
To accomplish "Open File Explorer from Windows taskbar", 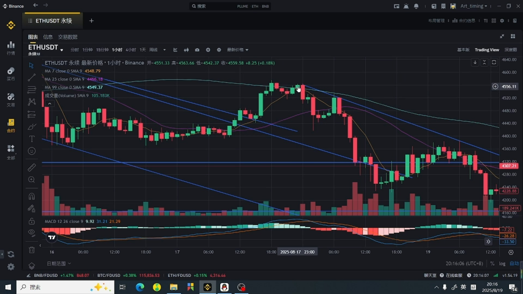I will (x=174, y=287).
